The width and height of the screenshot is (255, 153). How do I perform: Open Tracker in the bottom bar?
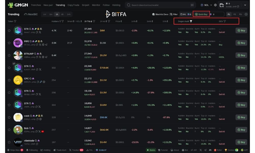click(x=76, y=150)
